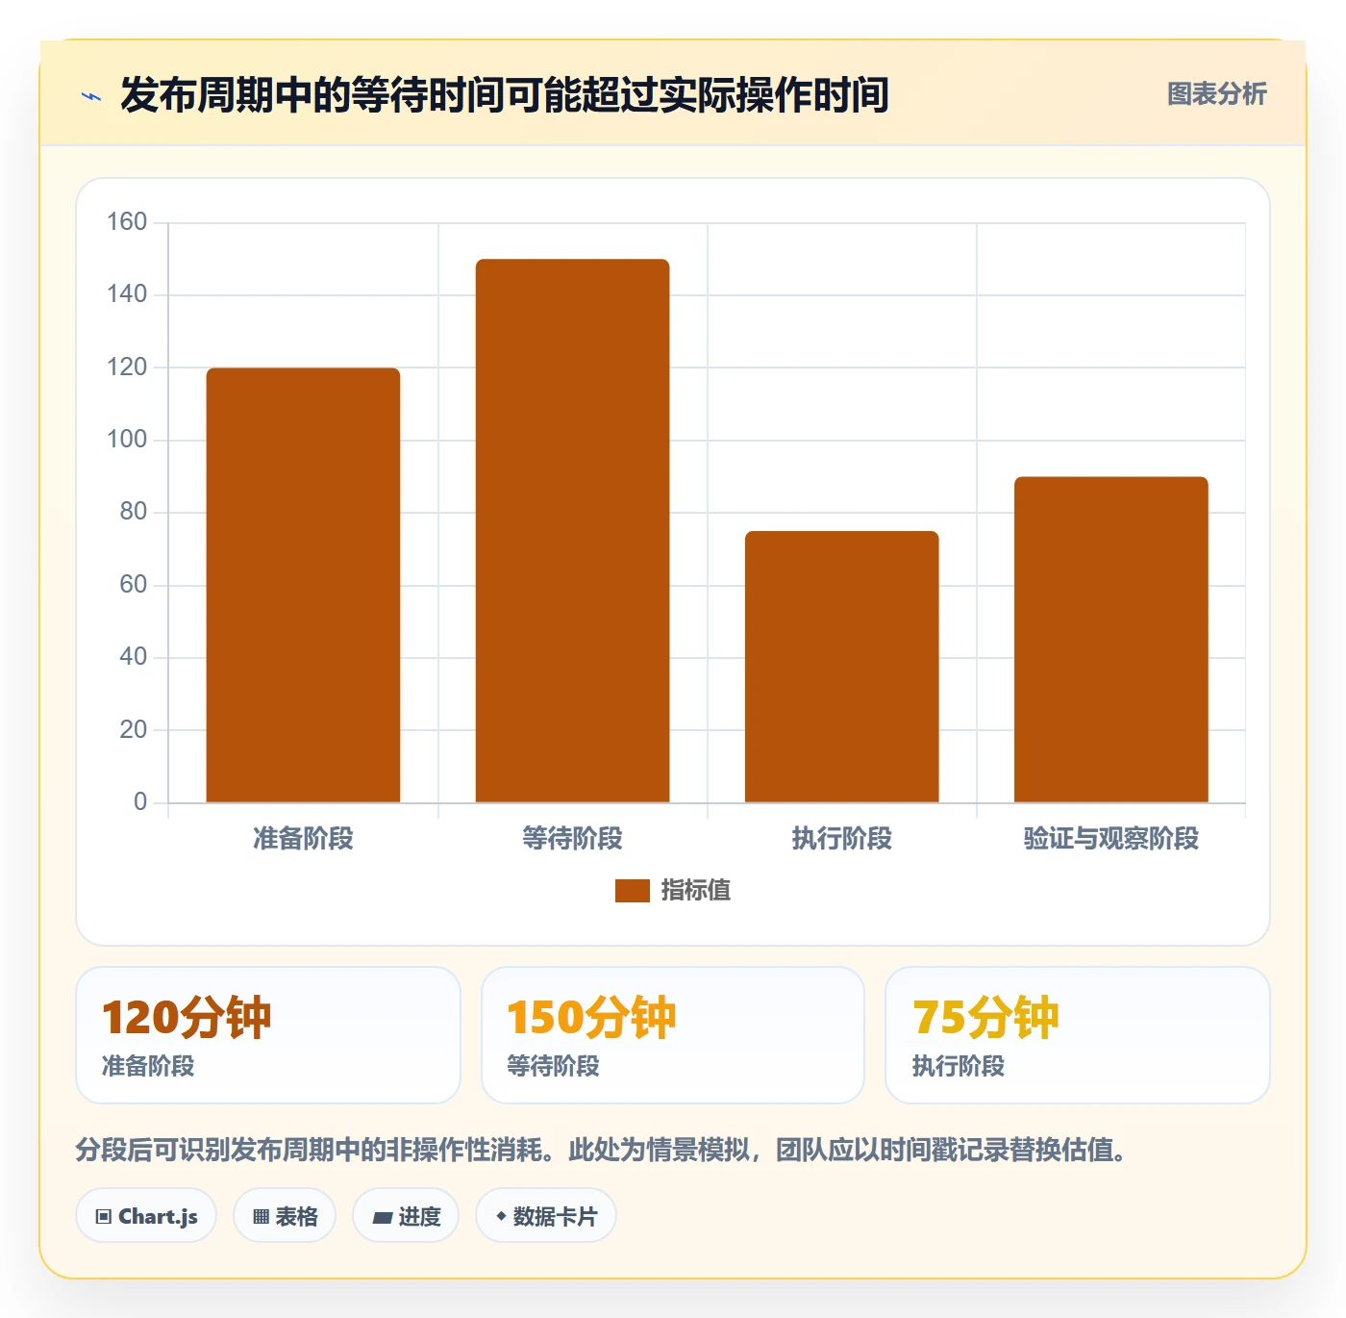
Task: Select the 等待阶段 bar in chart
Action: 572,531
